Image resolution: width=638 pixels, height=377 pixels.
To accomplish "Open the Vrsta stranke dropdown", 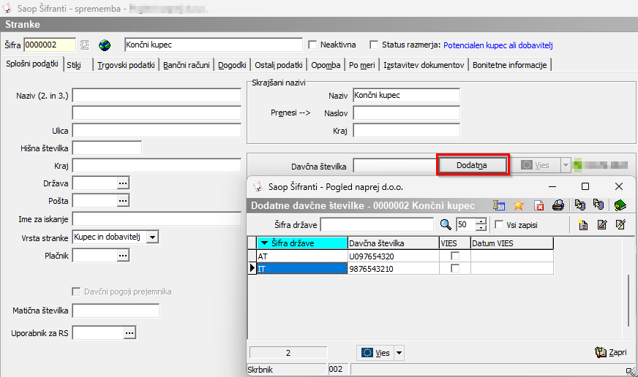I will (153, 237).
